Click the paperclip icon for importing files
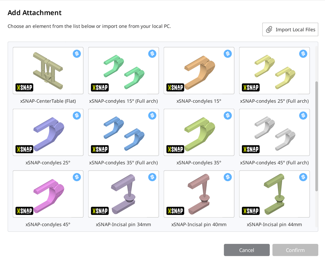Image resolution: width=325 pixels, height=263 pixels. point(269,30)
